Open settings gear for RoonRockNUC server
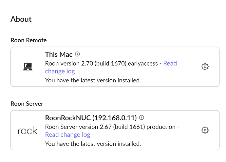The width and height of the screenshot is (226, 162). click(205, 130)
